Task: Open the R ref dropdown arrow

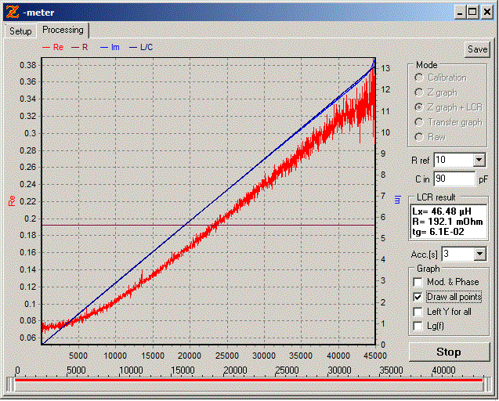Action: (x=479, y=160)
